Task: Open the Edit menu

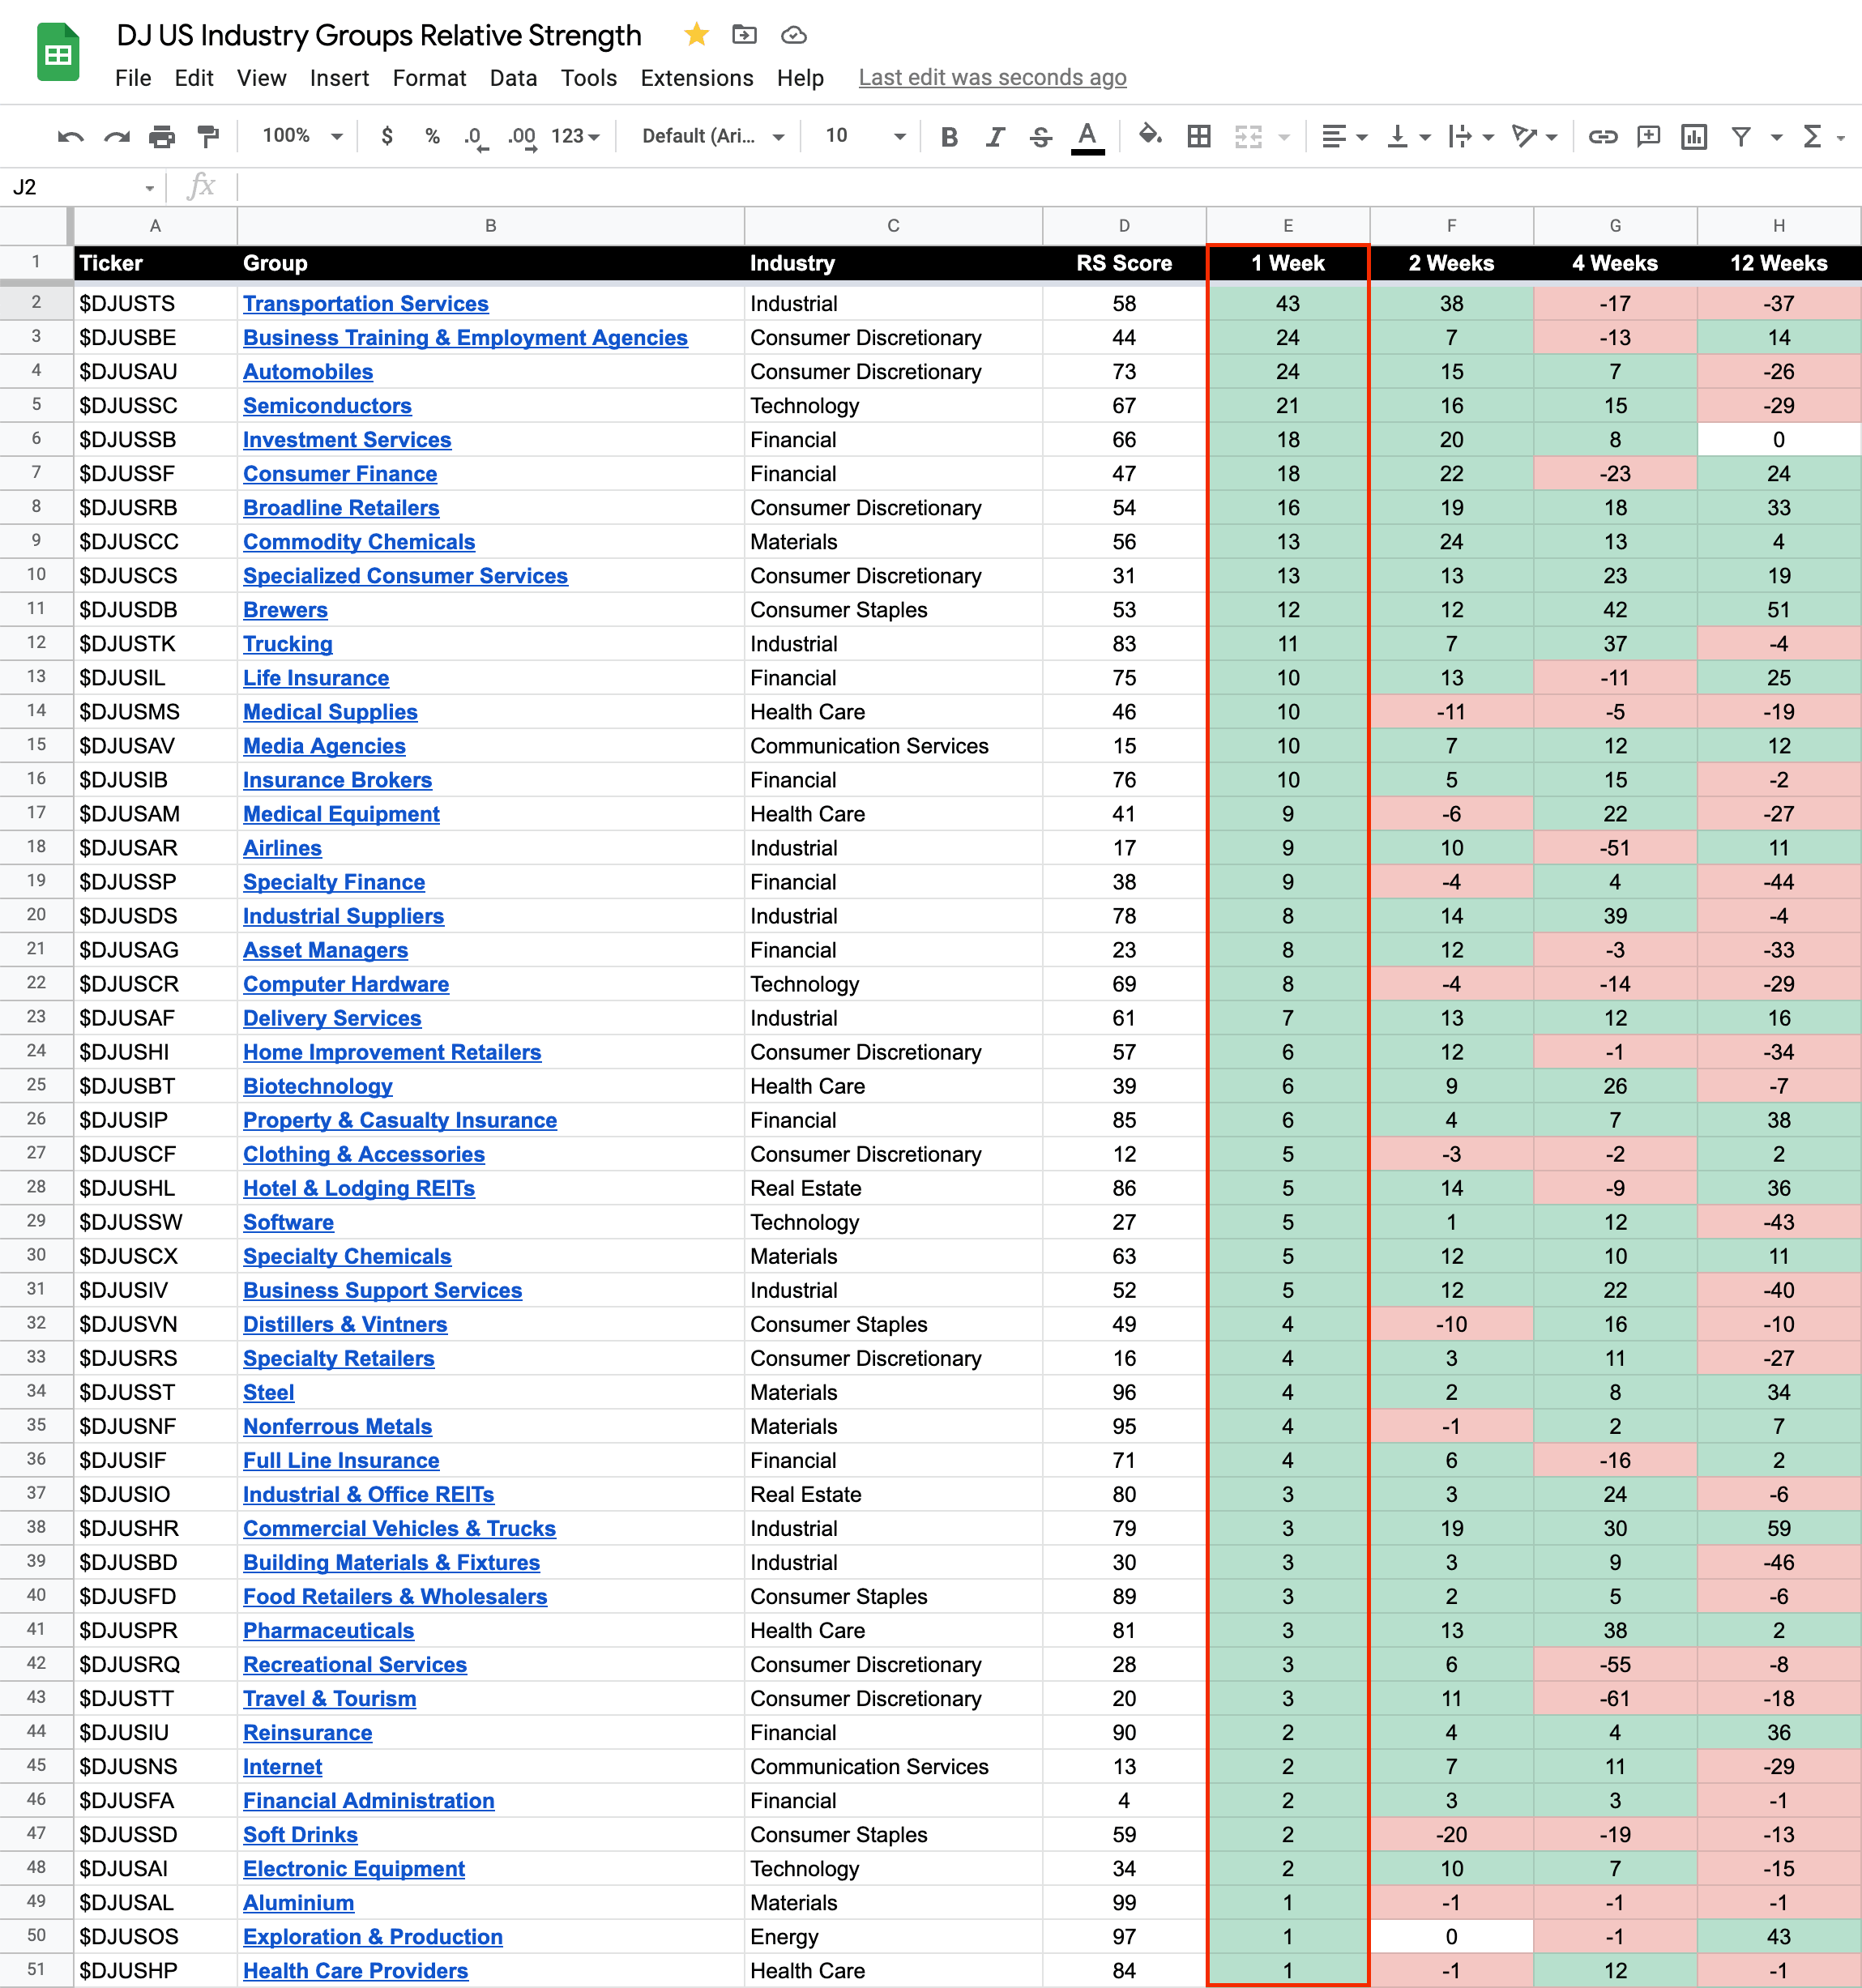Action: click(194, 78)
